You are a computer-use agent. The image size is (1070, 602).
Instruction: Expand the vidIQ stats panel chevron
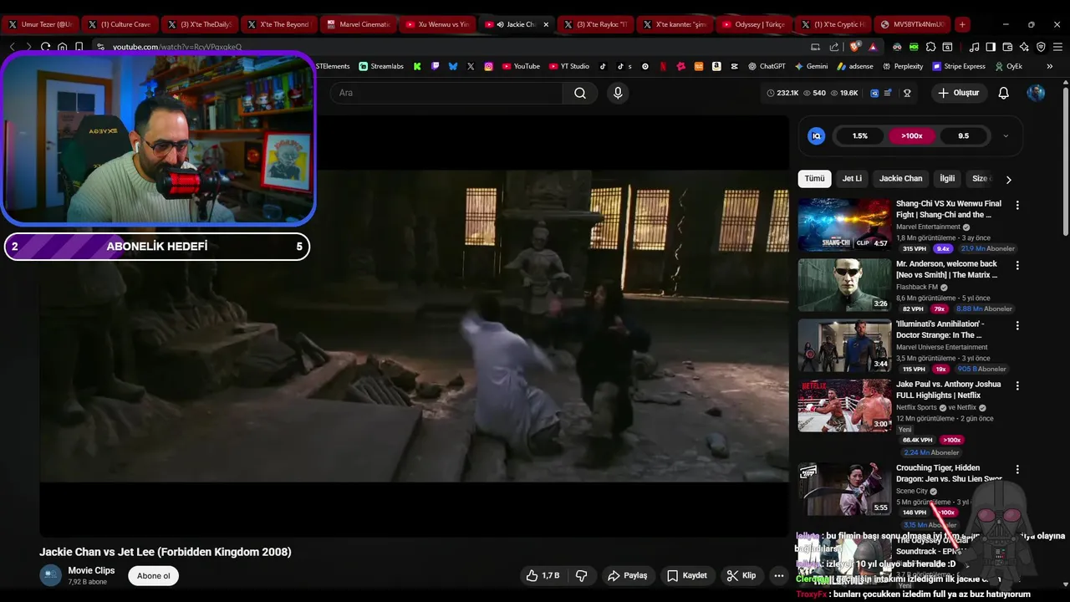point(1006,135)
